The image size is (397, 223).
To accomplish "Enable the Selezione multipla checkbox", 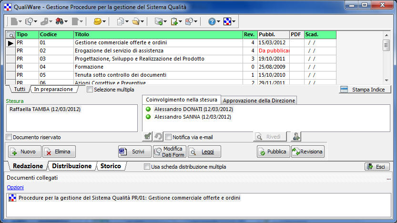I will click(90, 89).
